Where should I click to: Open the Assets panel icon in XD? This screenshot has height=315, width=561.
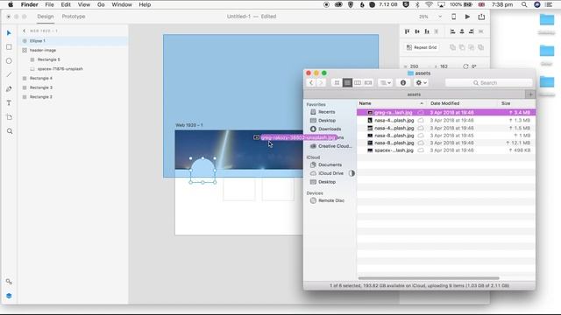pyautogui.click(x=9, y=282)
